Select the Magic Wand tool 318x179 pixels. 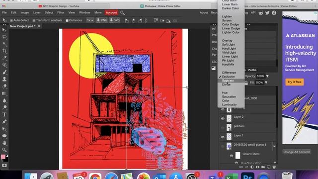click(4, 44)
